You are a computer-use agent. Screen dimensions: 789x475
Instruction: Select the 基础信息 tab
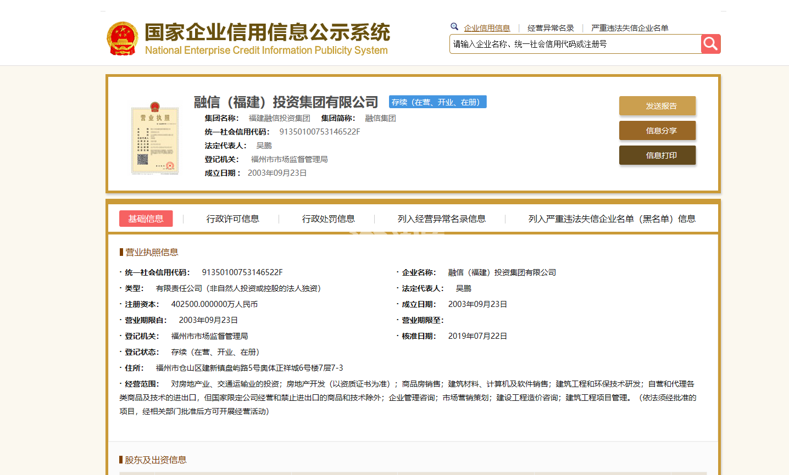[x=146, y=219]
